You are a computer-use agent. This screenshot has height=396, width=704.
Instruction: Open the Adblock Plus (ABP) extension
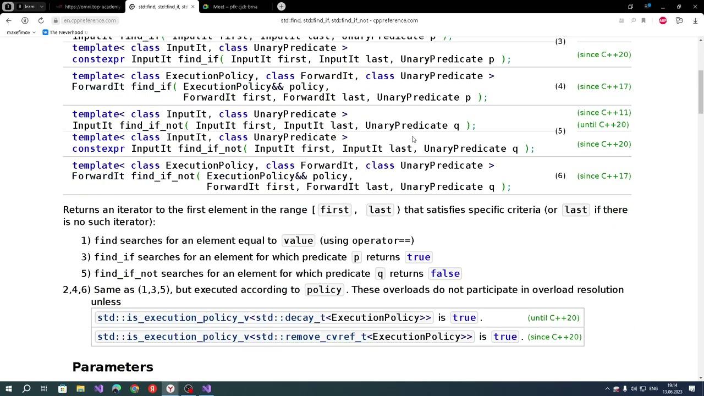pyautogui.click(x=663, y=20)
